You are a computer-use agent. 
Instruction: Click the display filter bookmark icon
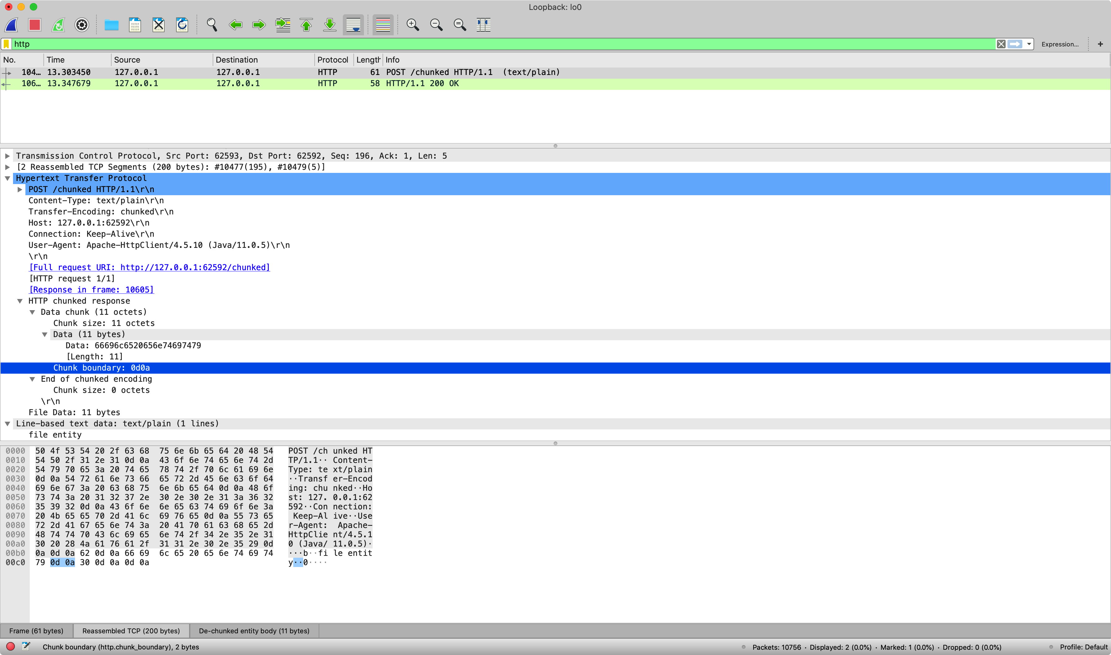click(6, 44)
